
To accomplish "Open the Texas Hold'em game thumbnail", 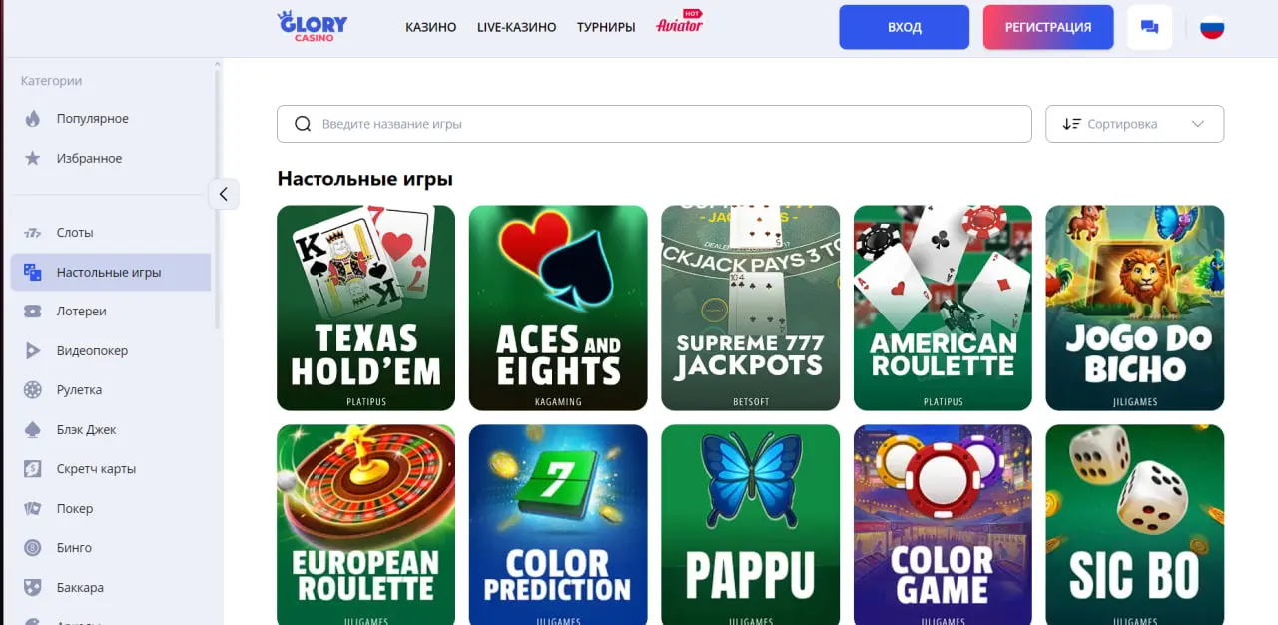I will (x=365, y=308).
